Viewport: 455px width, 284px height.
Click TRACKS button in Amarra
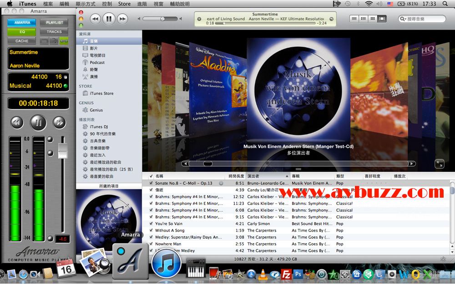(54, 32)
